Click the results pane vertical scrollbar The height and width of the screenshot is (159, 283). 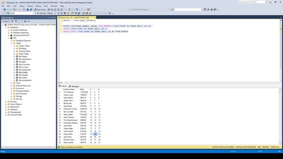pyautogui.click(x=280, y=116)
